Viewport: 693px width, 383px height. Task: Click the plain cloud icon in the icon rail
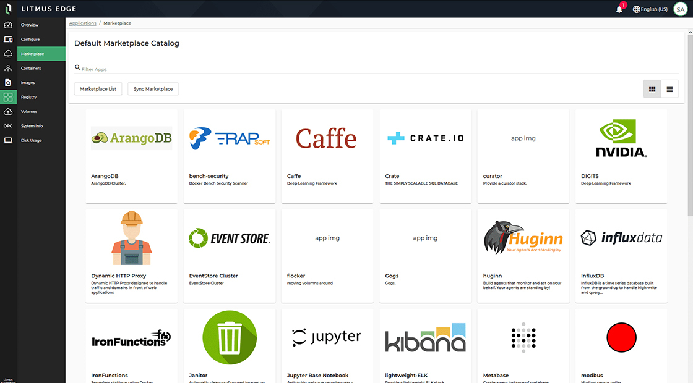tap(8, 54)
